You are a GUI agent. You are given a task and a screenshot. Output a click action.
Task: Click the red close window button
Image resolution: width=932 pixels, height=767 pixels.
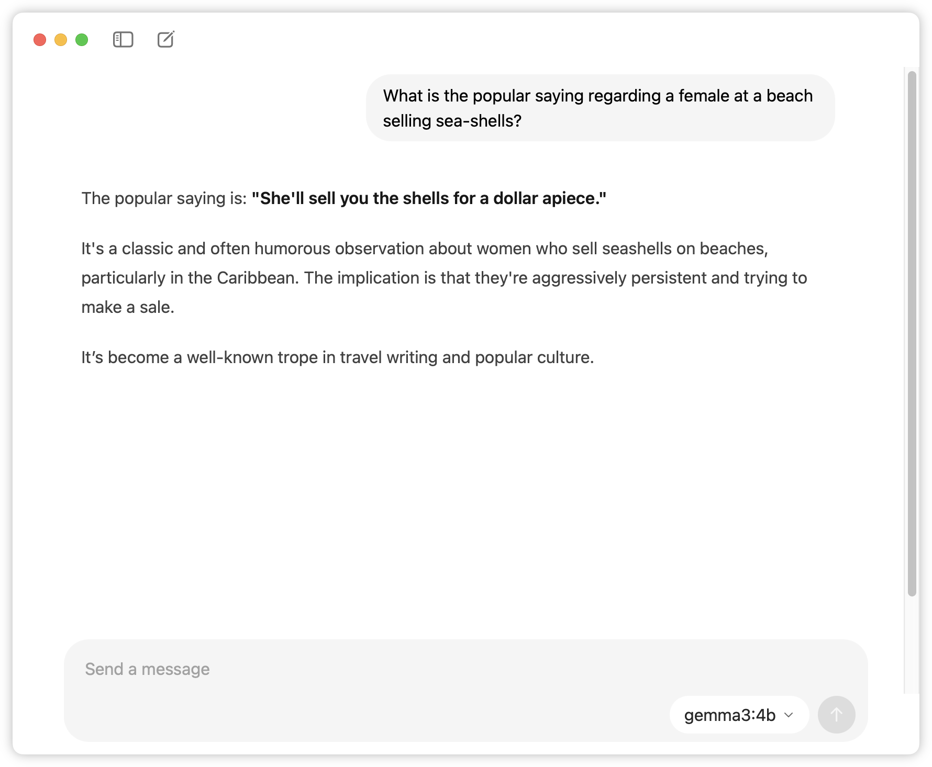pyautogui.click(x=40, y=40)
